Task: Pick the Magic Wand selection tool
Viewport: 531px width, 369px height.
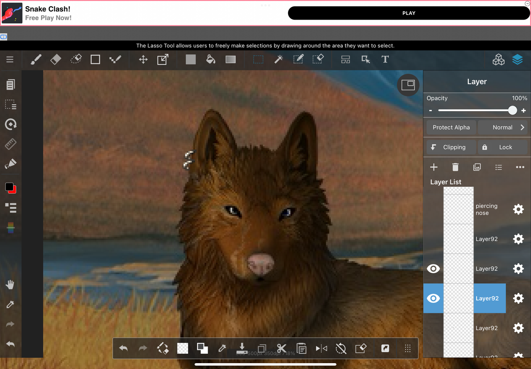Action: point(279,60)
